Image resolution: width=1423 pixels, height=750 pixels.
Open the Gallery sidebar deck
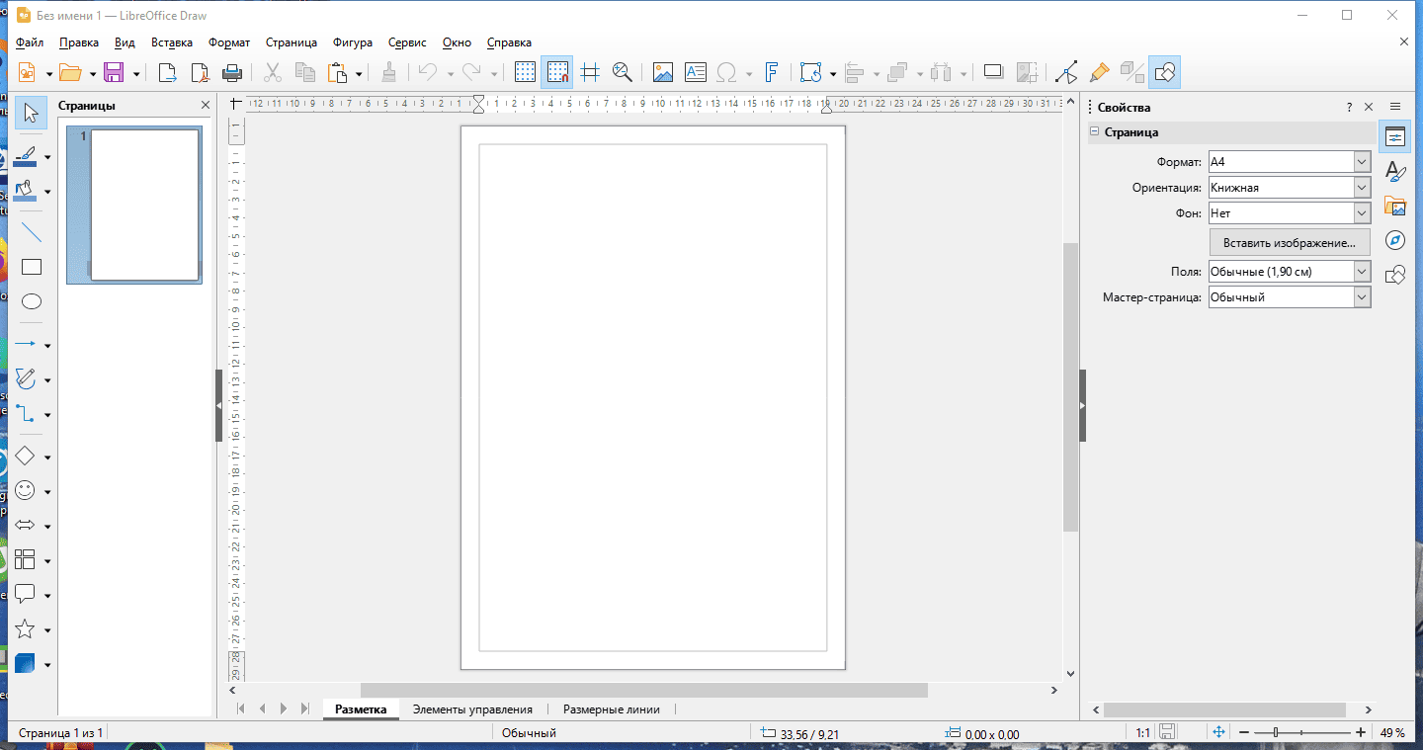pos(1395,206)
